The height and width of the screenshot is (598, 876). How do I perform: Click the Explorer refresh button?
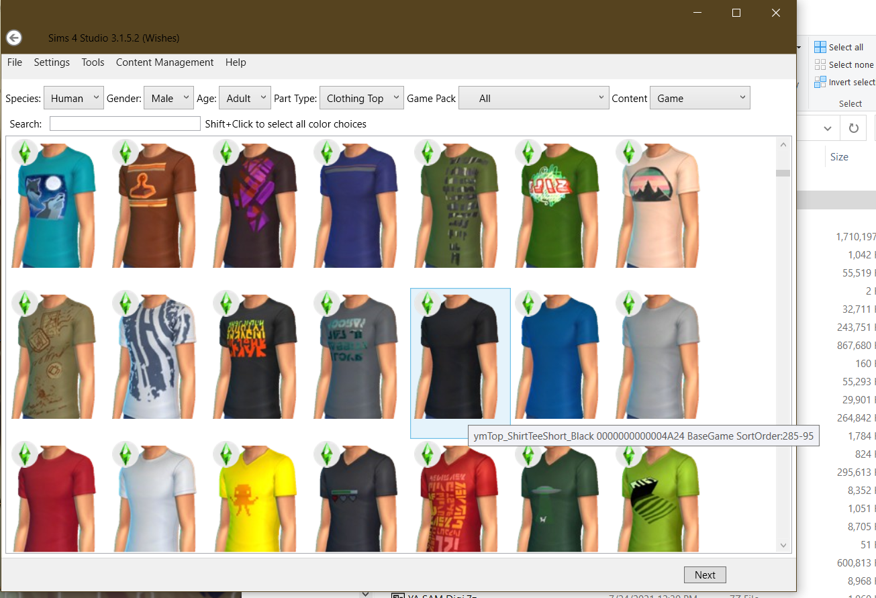click(853, 128)
